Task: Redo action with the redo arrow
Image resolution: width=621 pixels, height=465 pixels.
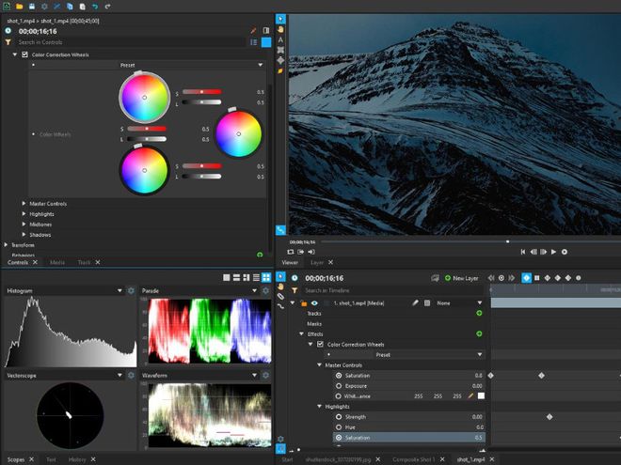Action: point(107,7)
